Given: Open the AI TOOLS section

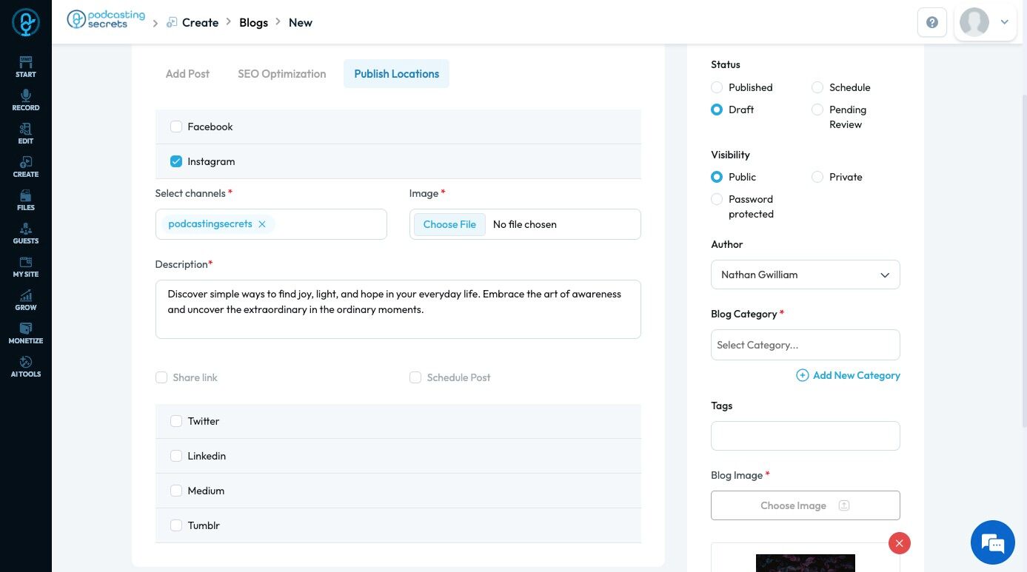Looking at the screenshot, I should [26, 366].
